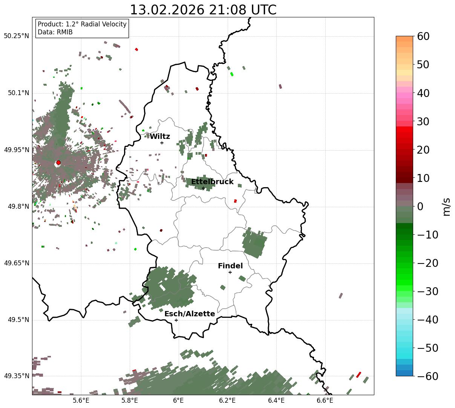
Task: Click the 49.8°N latitude label
Action: (18, 206)
